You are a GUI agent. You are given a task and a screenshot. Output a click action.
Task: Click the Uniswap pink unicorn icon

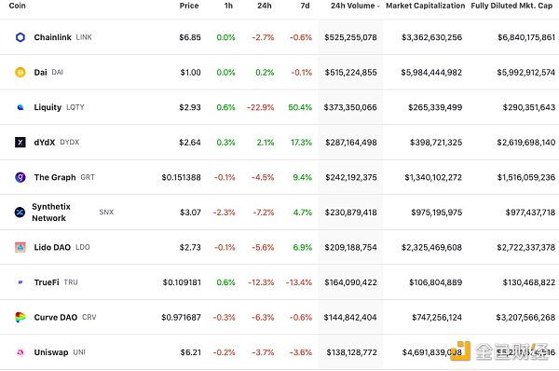point(20,352)
